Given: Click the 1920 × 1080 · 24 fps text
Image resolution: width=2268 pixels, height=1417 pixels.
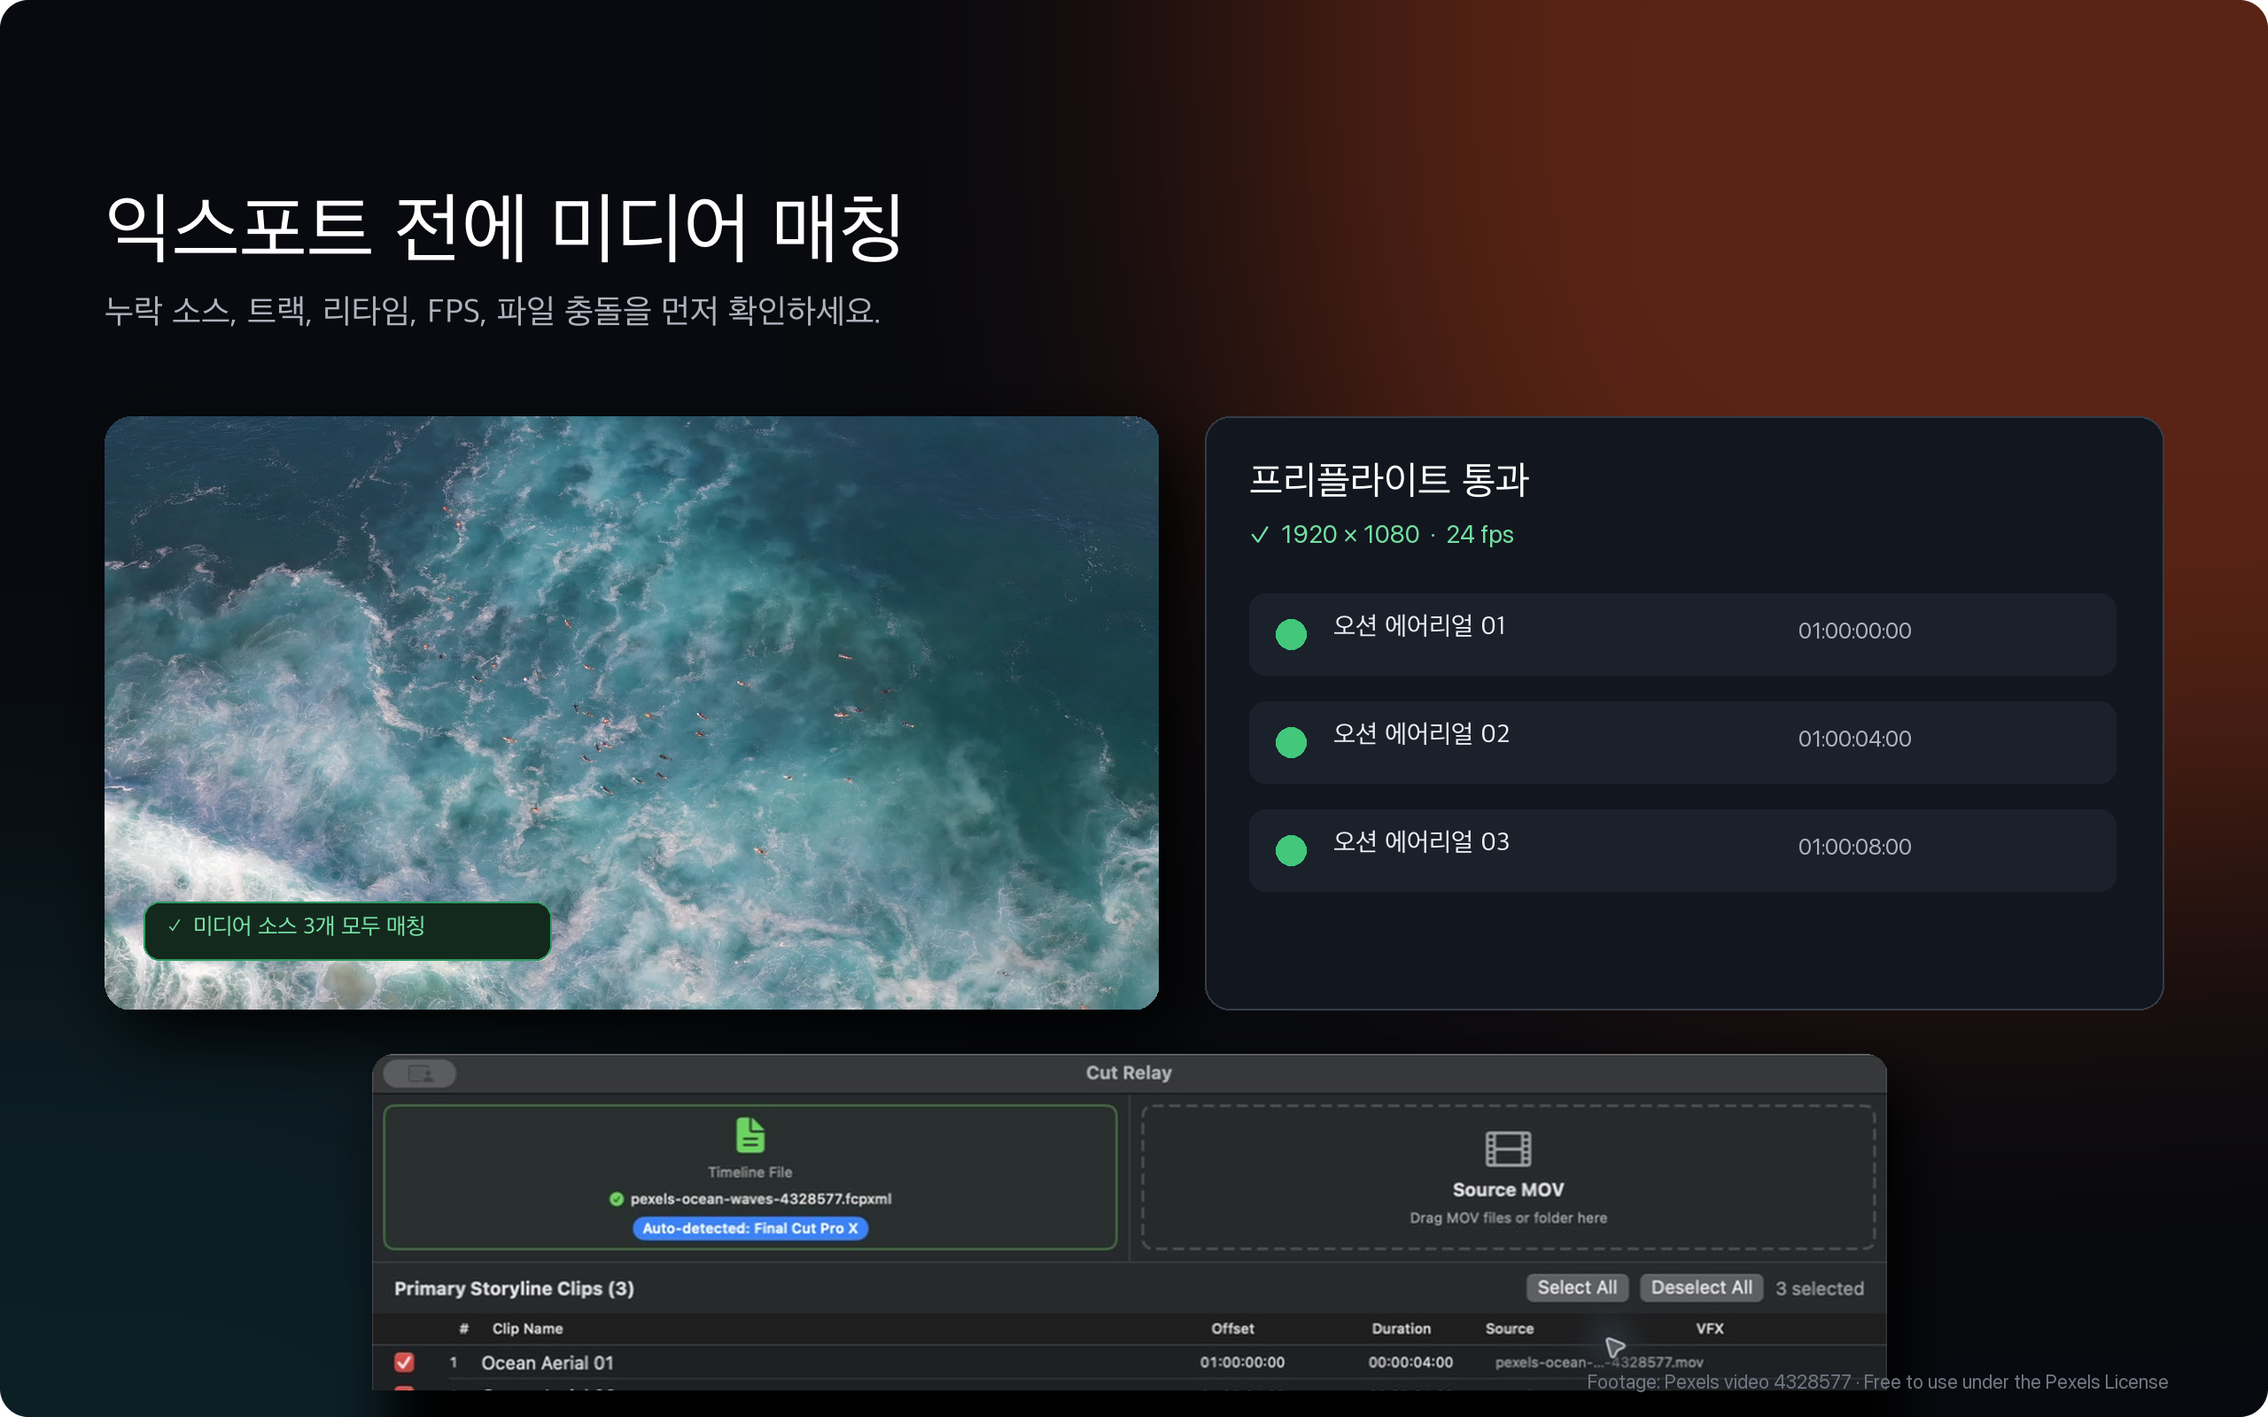Looking at the screenshot, I should 1396,534.
